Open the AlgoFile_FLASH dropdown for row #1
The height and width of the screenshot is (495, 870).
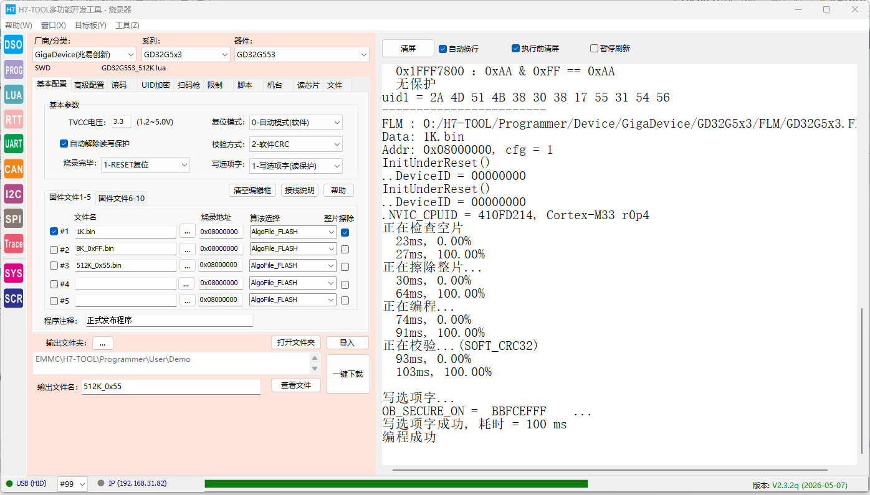(x=293, y=232)
